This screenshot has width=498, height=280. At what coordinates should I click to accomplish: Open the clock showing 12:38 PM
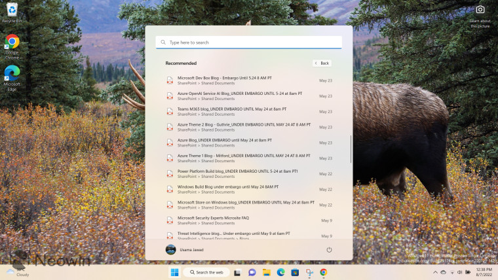[484, 272]
